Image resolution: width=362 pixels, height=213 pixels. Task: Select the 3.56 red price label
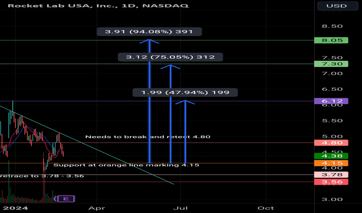point(331,182)
